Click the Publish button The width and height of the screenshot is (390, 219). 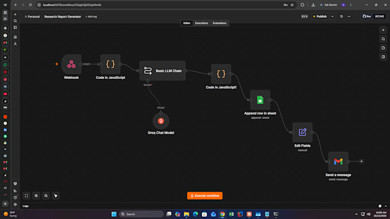click(x=320, y=17)
